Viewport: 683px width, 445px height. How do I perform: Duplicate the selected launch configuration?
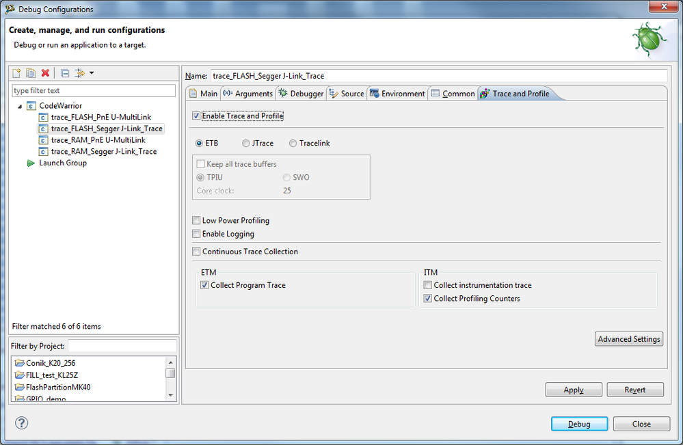tap(31, 73)
